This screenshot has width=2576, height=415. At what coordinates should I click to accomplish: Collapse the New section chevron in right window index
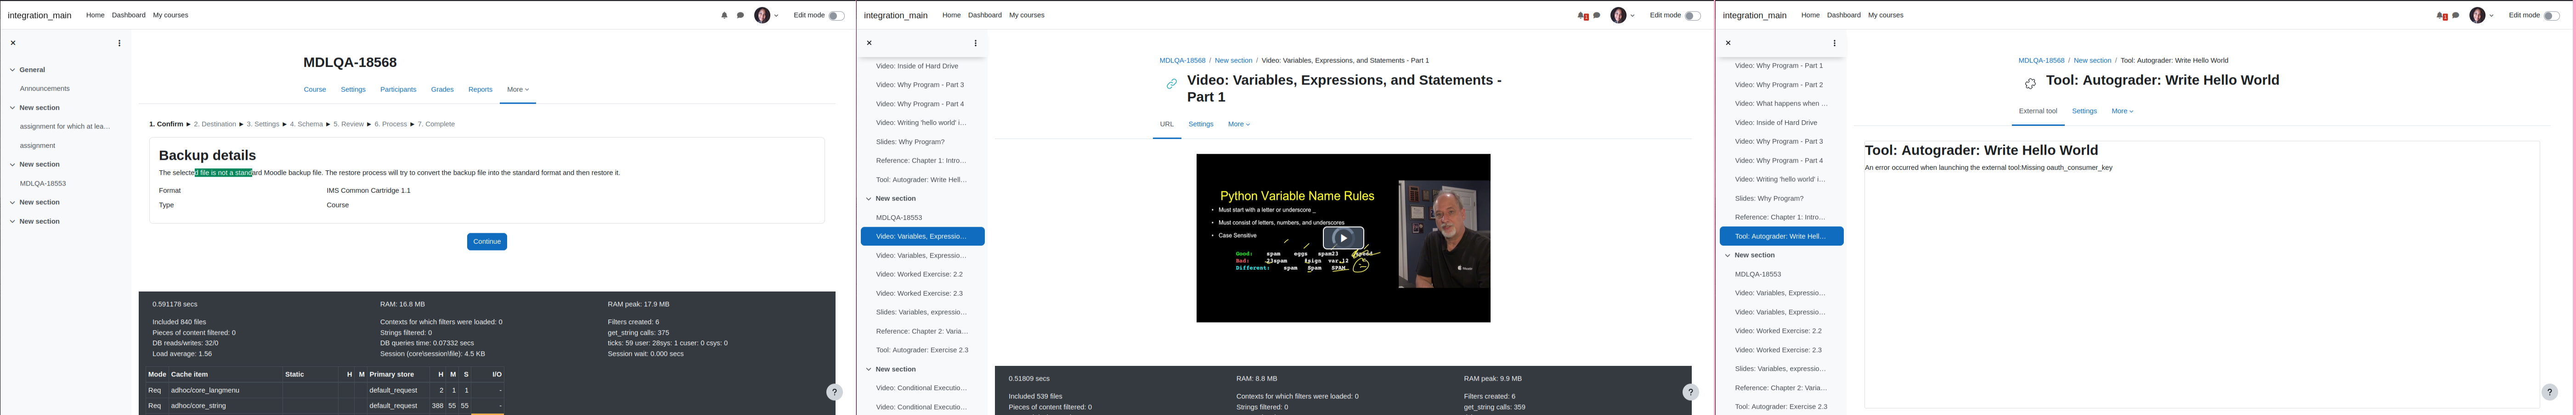pyautogui.click(x=1728, y=255)
